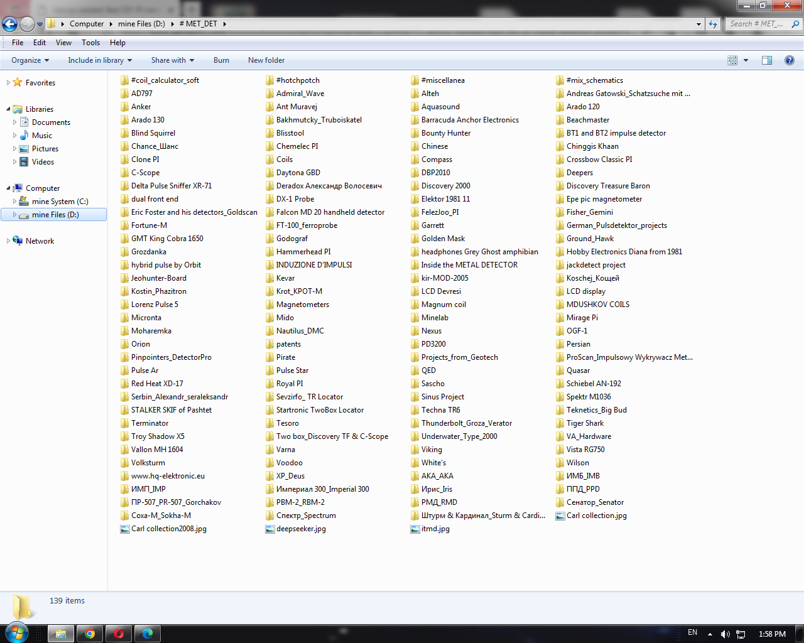The width and height of the screenshot is (804, 643).
Task: Click the search magnifier icon
Action: pos(795,24)
